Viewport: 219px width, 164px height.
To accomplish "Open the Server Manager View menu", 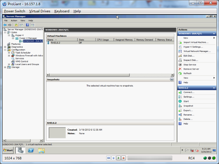I will point(23,20).
